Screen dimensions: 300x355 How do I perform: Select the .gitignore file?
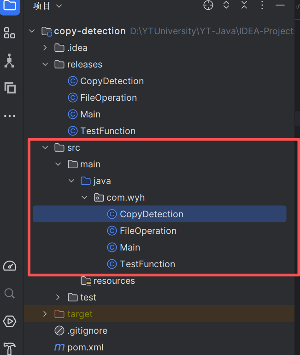[87, 331]
